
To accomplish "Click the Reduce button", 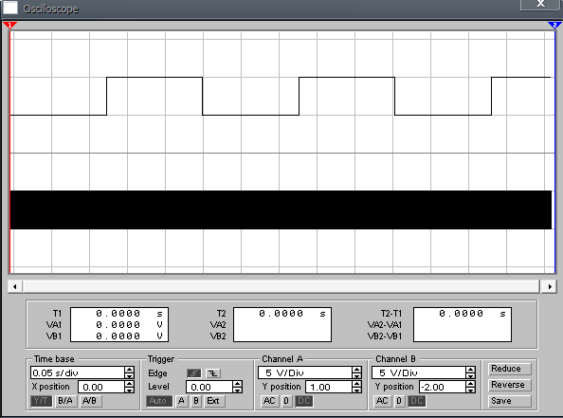I will point(510,369).
